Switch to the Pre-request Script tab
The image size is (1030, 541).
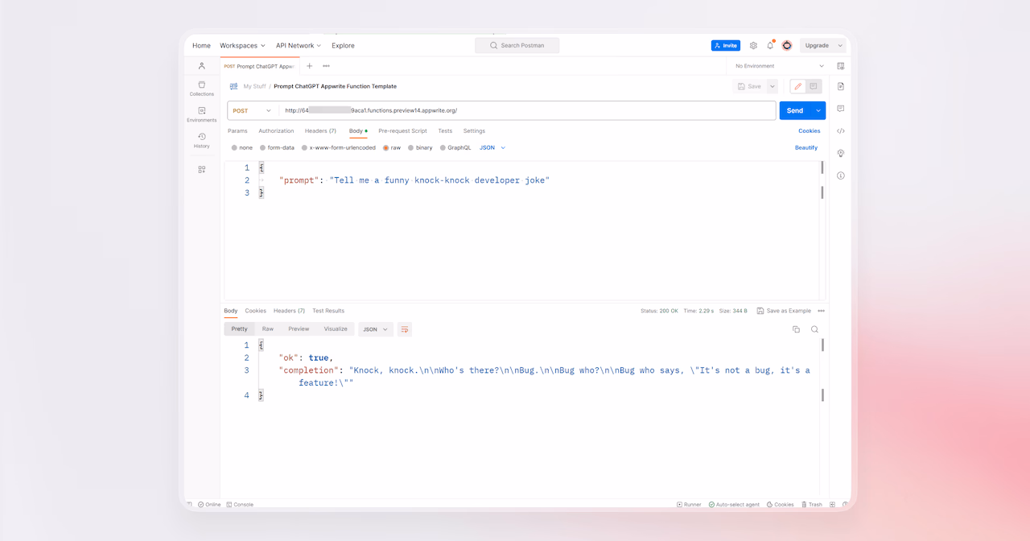coord(402,130)
